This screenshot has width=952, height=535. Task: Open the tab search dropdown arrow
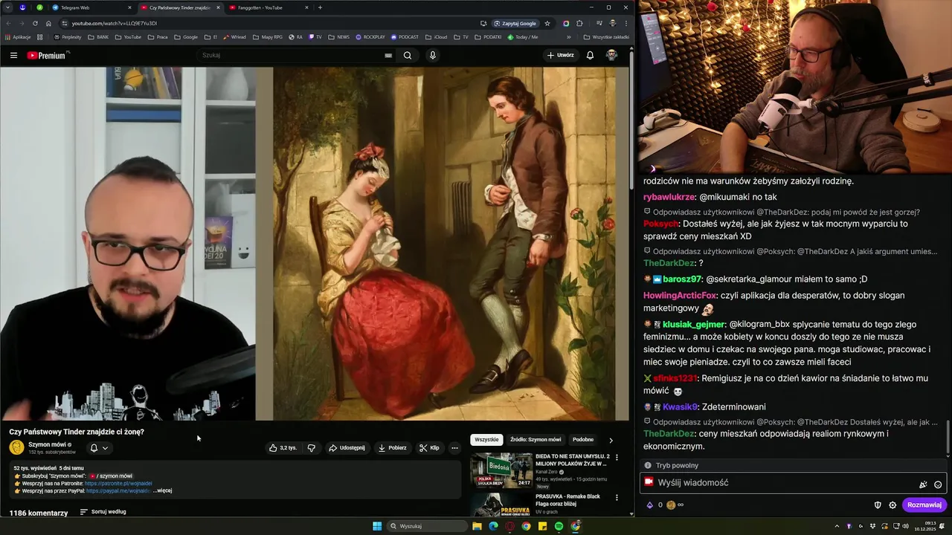(7, 7)
